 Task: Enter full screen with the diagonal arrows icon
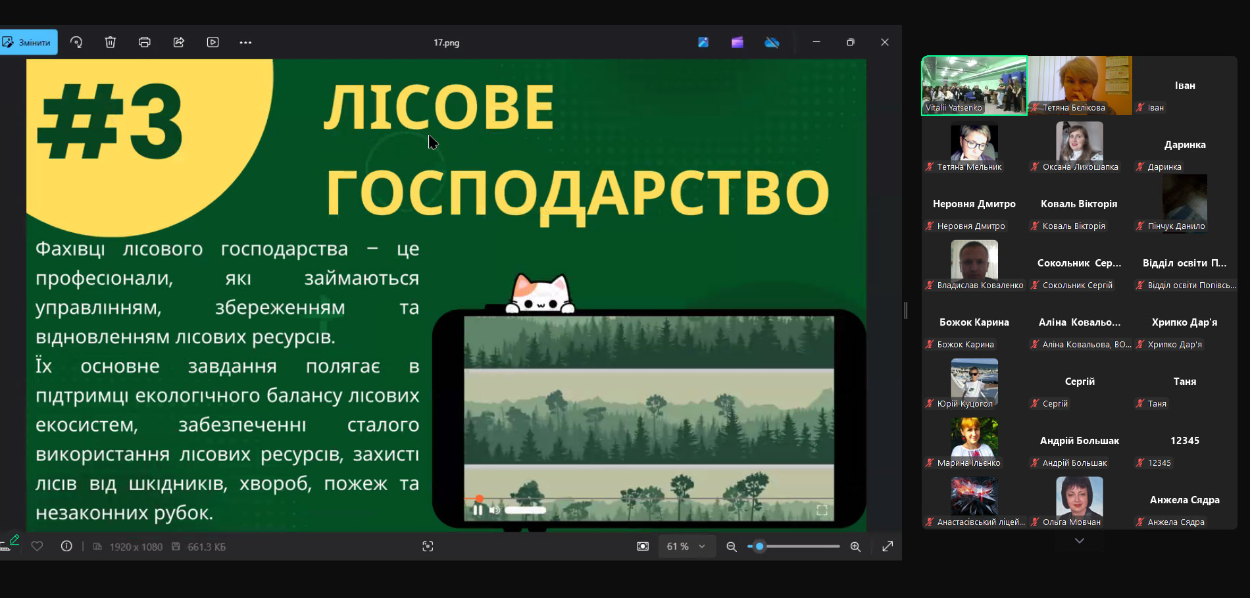coord(888,546)
